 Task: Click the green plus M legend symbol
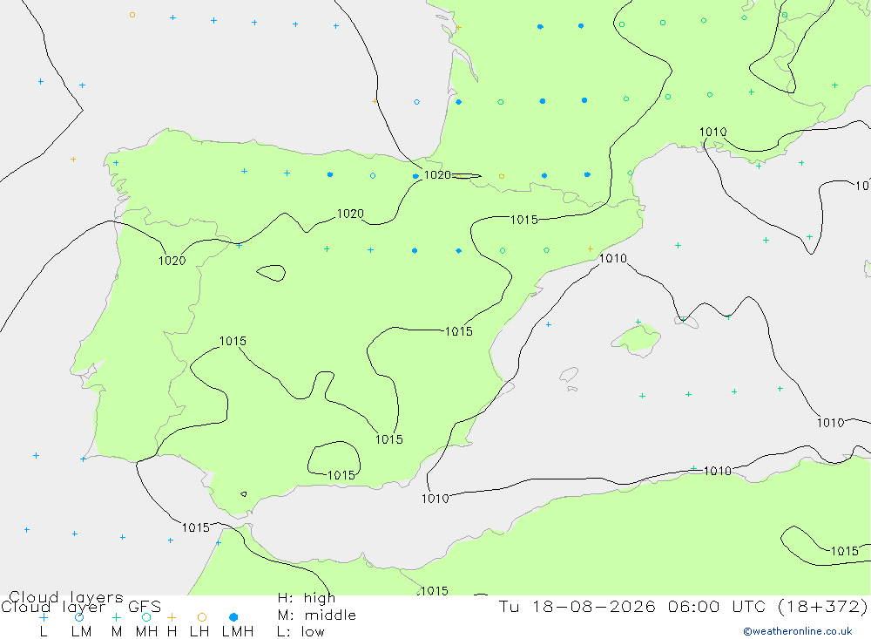pyautogui.click(x=116, y=617)
